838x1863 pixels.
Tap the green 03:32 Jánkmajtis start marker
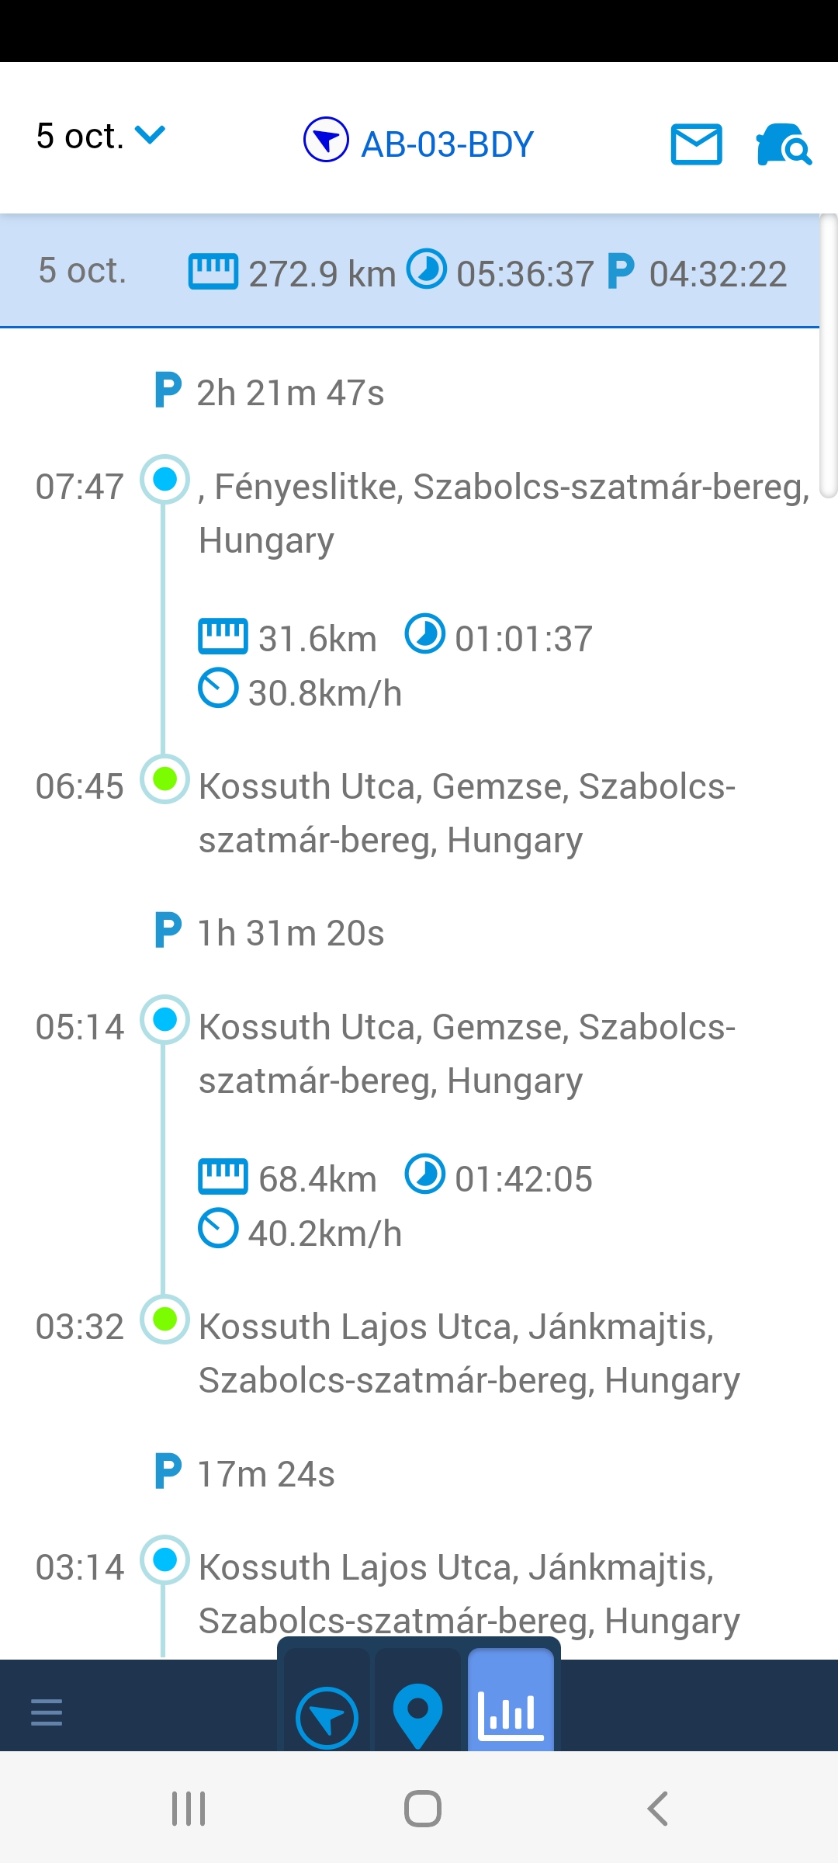164,1319
